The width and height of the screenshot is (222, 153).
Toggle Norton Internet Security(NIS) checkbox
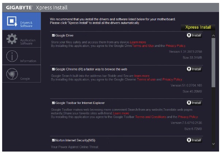[54, 140]
